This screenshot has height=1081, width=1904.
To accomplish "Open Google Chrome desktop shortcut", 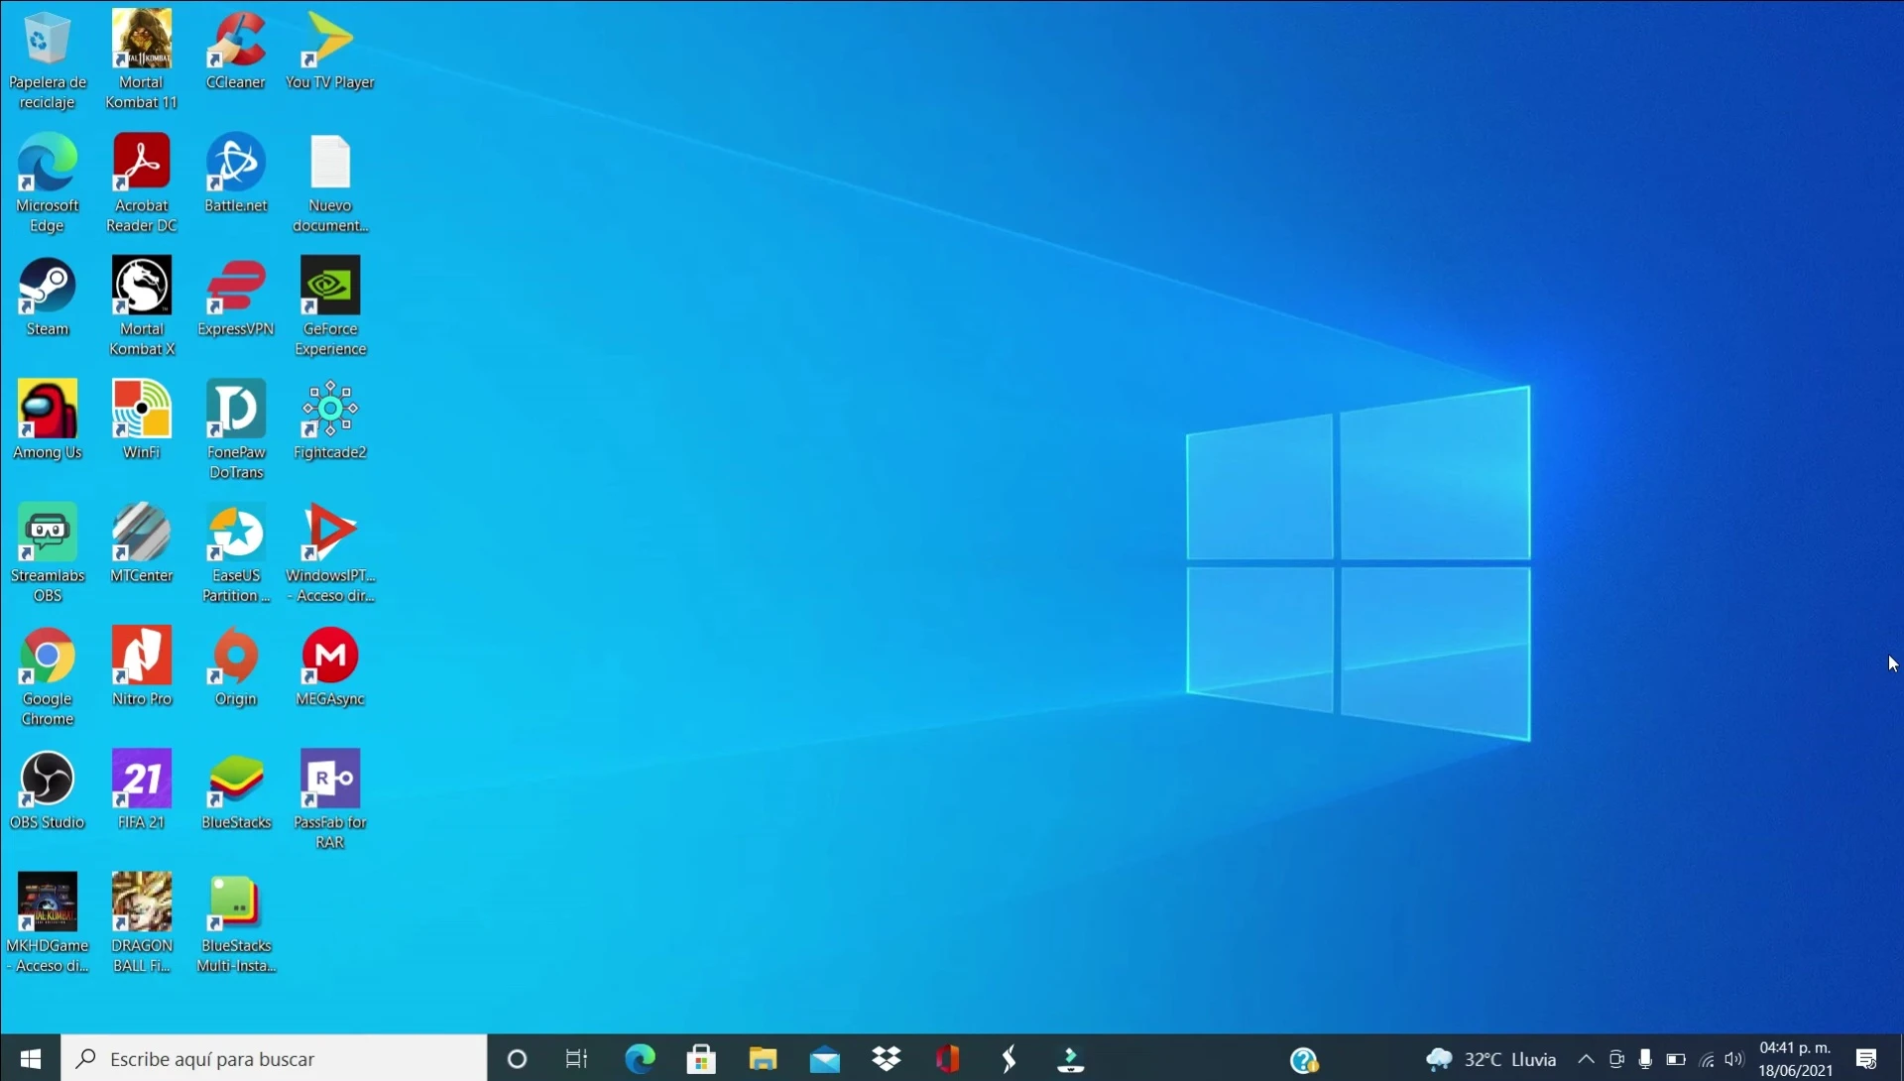I will [48, 676].
